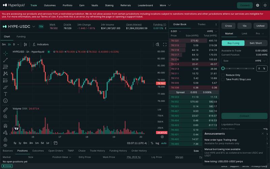
Task: Open the chart interval dropdown arrow
Action: coord(18,45)
